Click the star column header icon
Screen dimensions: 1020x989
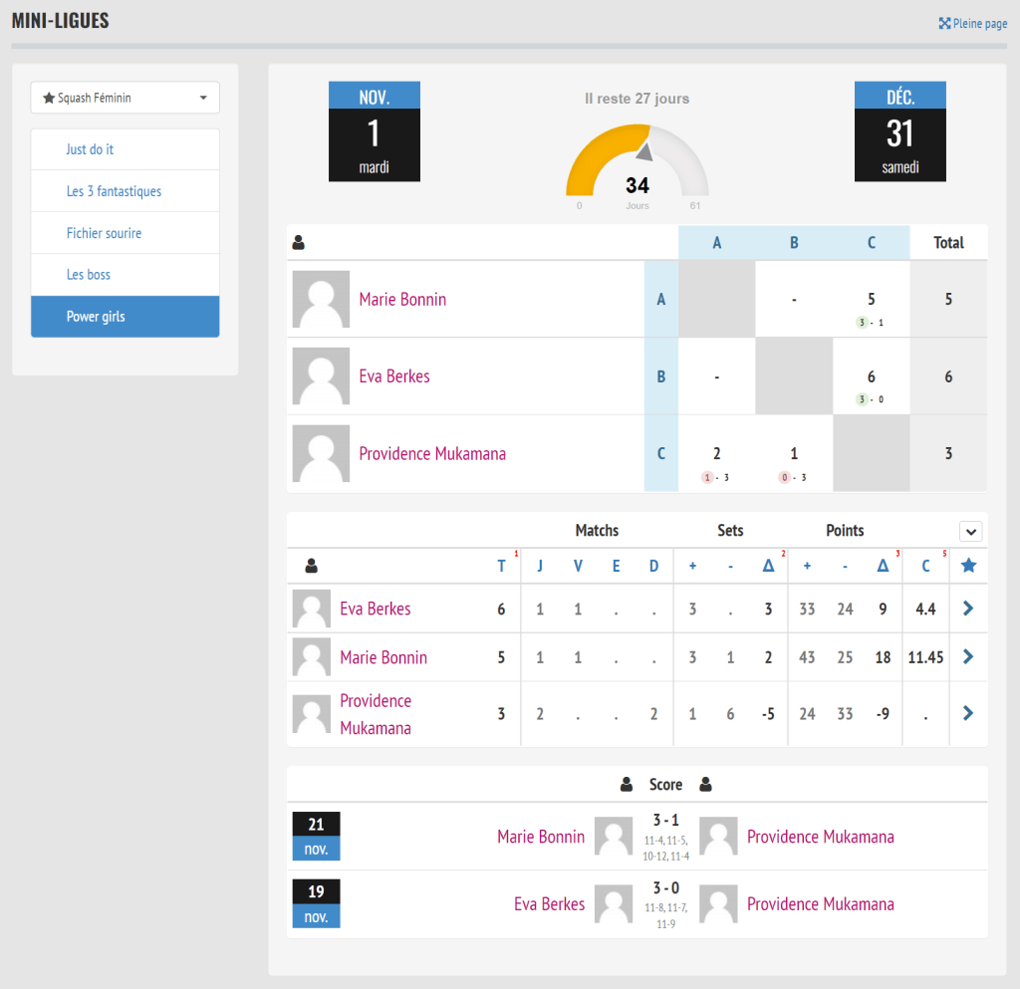pyautogui.click(x=968, y=566)
